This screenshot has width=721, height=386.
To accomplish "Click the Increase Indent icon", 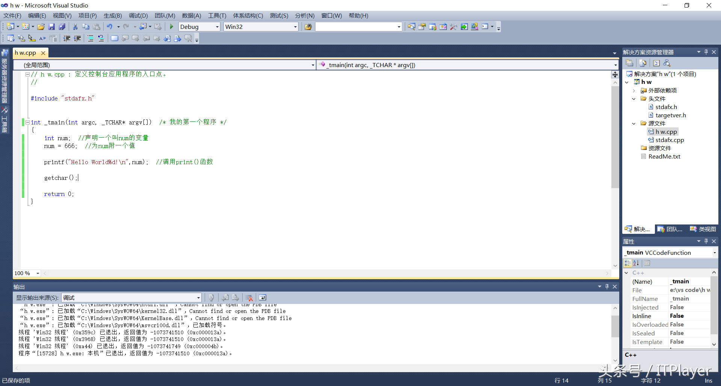I will [77, 38].
